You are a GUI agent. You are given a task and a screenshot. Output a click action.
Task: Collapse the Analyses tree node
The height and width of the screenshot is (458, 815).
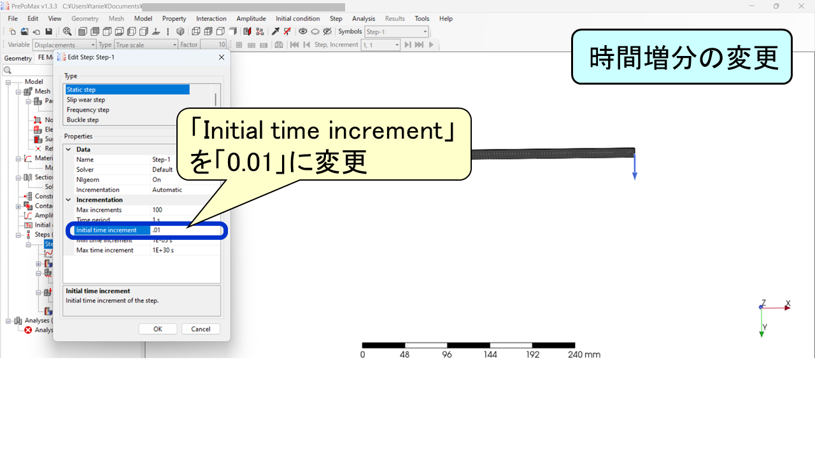[8, 321]
